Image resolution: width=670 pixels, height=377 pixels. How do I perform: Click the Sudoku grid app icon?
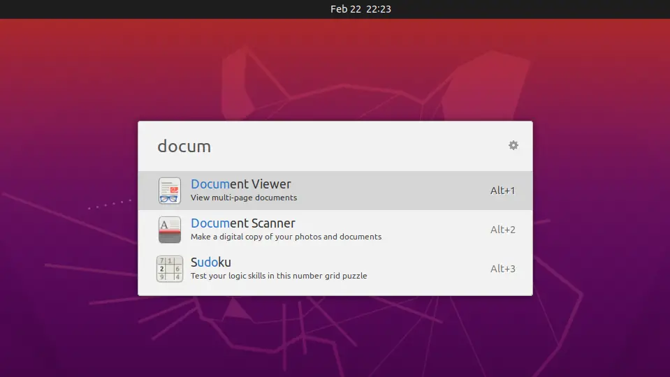(170, 269)
